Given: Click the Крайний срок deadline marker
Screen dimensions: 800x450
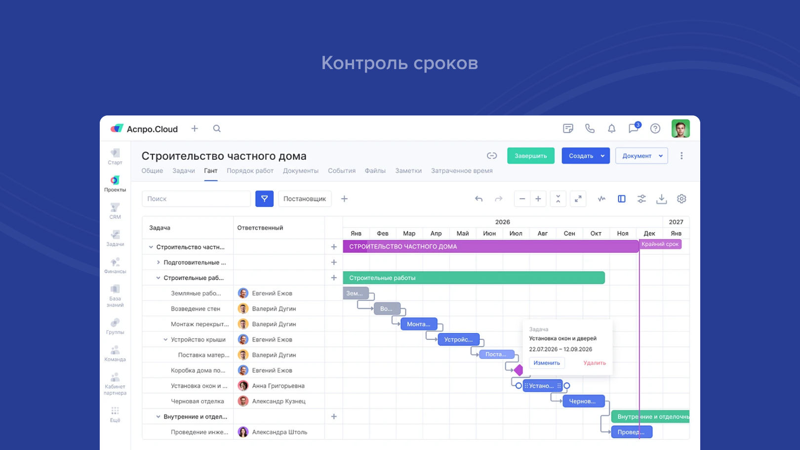Looking at the screenshot, I should pyautogui.click(x=660, y=244).
